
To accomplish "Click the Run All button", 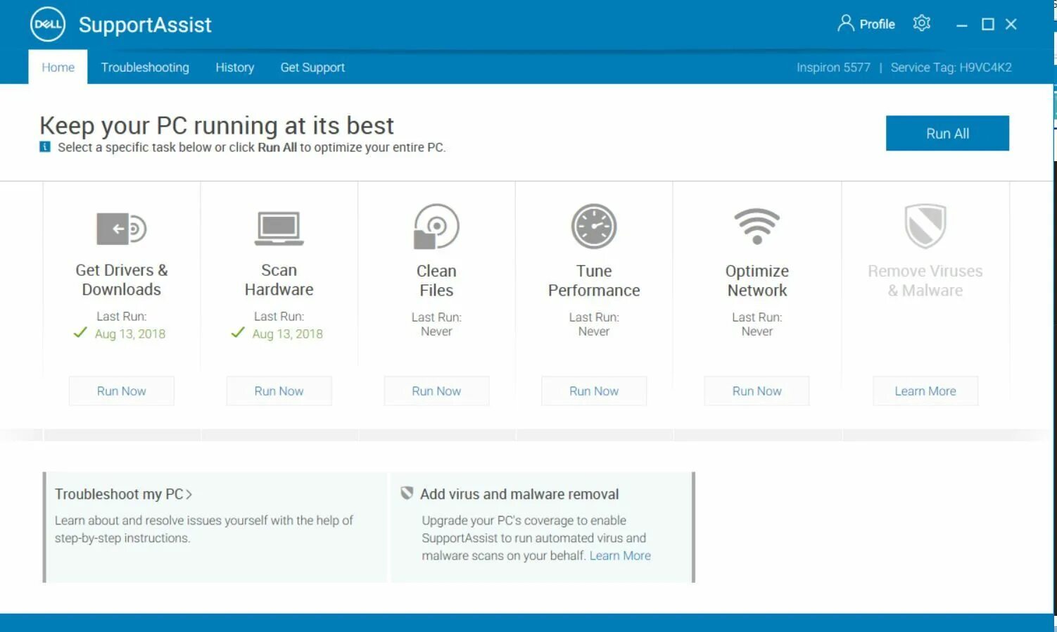I will coord(947,133).
